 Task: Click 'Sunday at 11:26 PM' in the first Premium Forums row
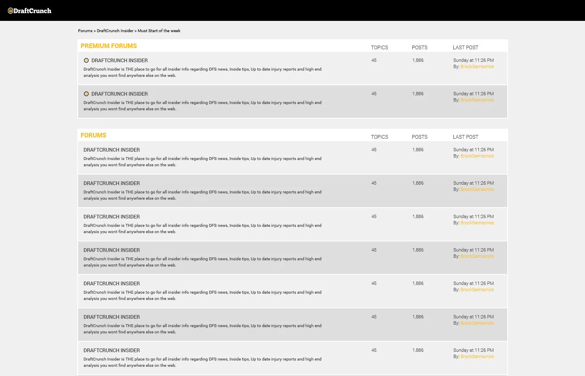[473, 61]
